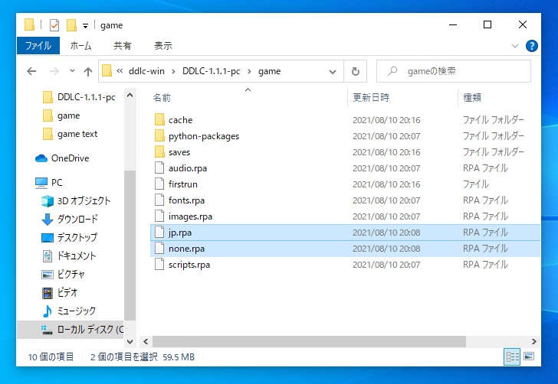Open ピクチャ in navigation pane
Image resolution: width=558 pixels, height=384 pixels.
tap(63, 275)
